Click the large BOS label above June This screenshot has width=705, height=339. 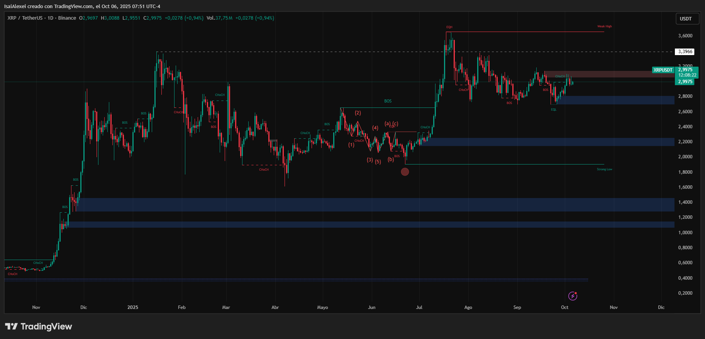[388, 101]
